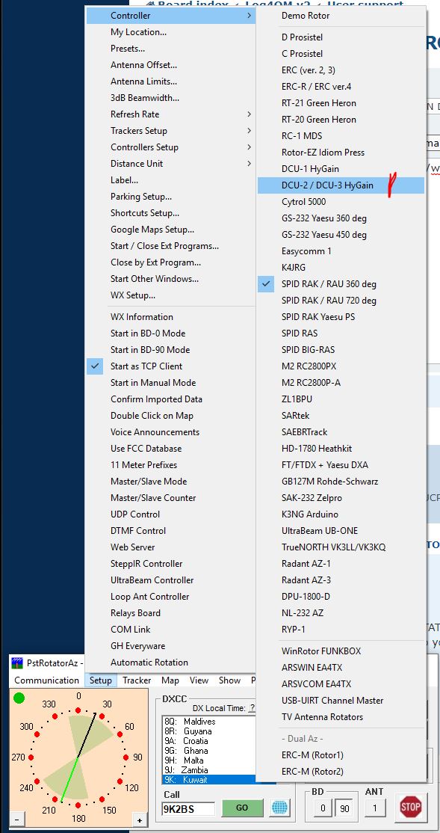Open the View menu
Screen dimensions: 440x833
(199, 680)
